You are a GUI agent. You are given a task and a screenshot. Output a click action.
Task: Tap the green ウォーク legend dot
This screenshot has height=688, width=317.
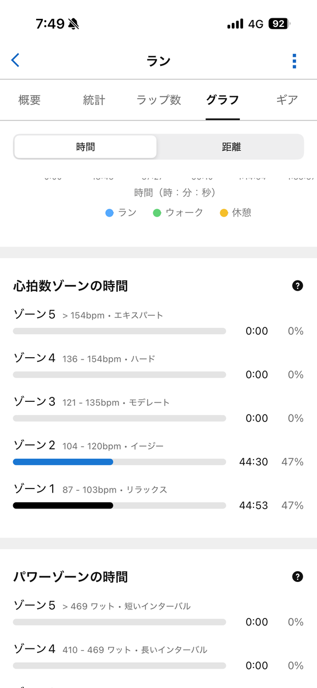coord(157,213)
